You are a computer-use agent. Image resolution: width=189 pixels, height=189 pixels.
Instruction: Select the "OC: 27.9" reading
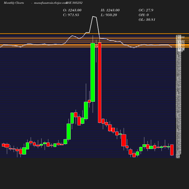(146, 10)
